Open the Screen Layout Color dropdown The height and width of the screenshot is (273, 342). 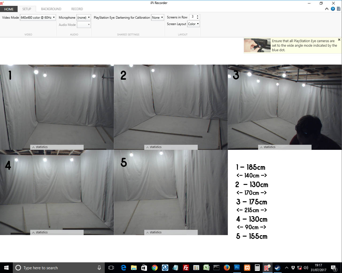coord(193,24)
